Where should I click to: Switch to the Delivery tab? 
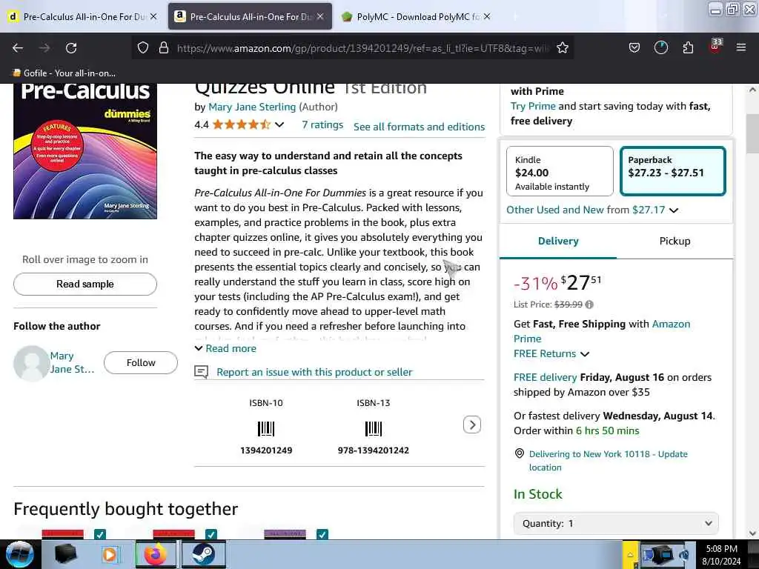pyautogui.click(x=558, y=241)
